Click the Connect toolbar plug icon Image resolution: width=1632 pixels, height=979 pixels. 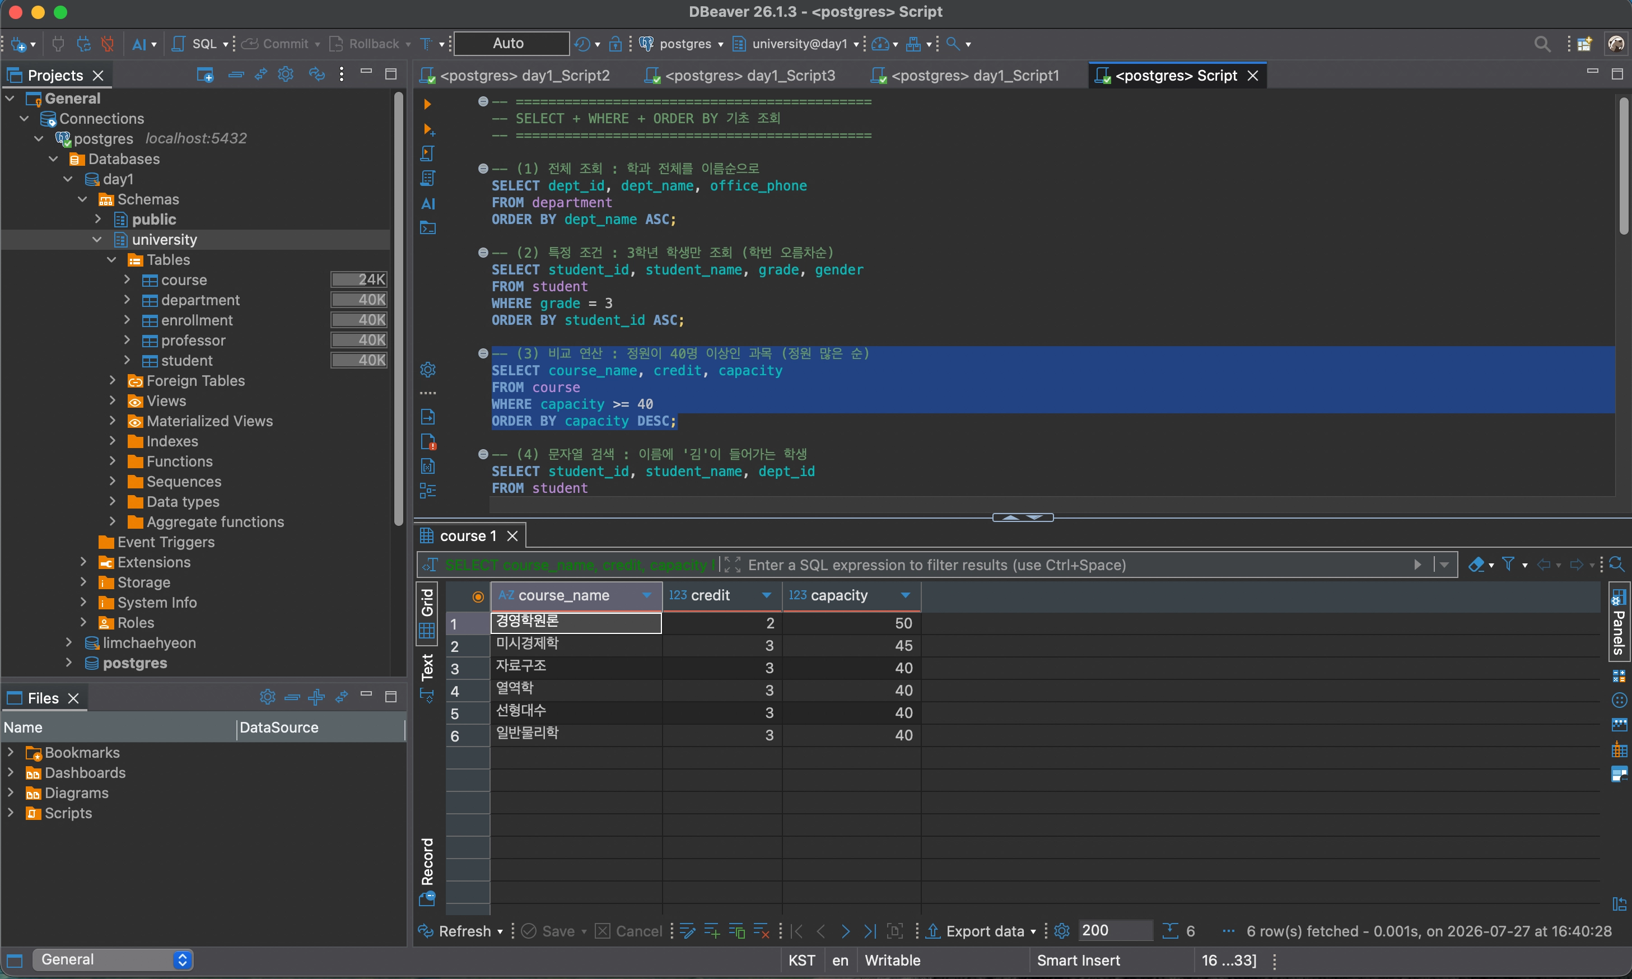click(x=58, y=44)
